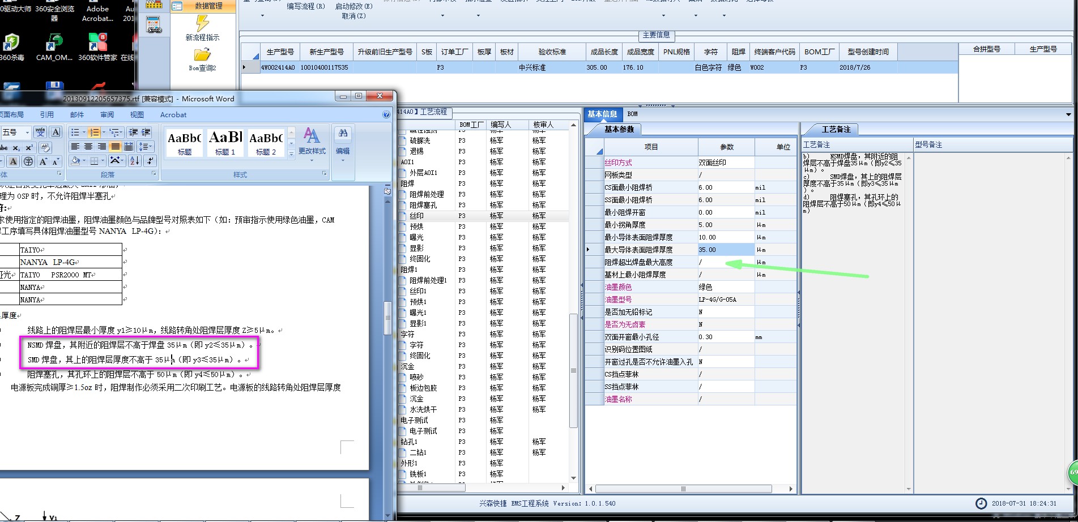Image resolution: width=1078 pixels, height=522 pixels.
Task: Toggle numbered list icon in Word ribbon
Action: 94,132
